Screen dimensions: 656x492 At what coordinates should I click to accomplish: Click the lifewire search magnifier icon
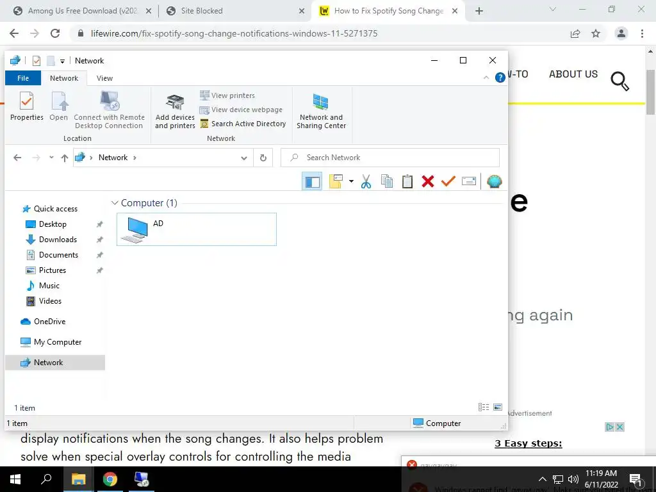[x=619, y=81]
